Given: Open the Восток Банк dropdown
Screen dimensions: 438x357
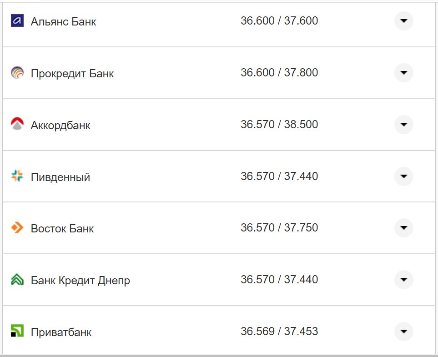Looking at the screenshot, I should (403, 228).
